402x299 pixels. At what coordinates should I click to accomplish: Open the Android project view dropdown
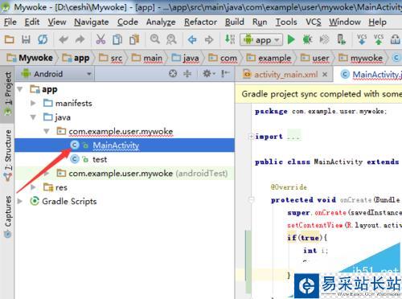55,74
